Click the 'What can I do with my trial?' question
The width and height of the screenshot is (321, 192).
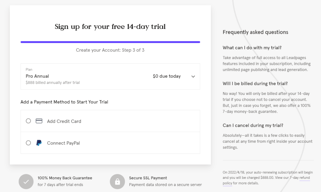(x=252, y=48)
